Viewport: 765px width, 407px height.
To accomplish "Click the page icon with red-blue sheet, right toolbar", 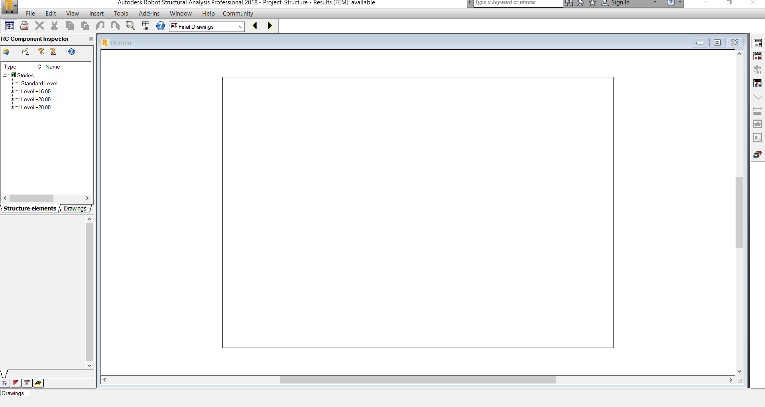I will (757, 84).
